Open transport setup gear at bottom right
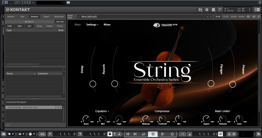The image size is (262, 138). (x=258, y=134)
